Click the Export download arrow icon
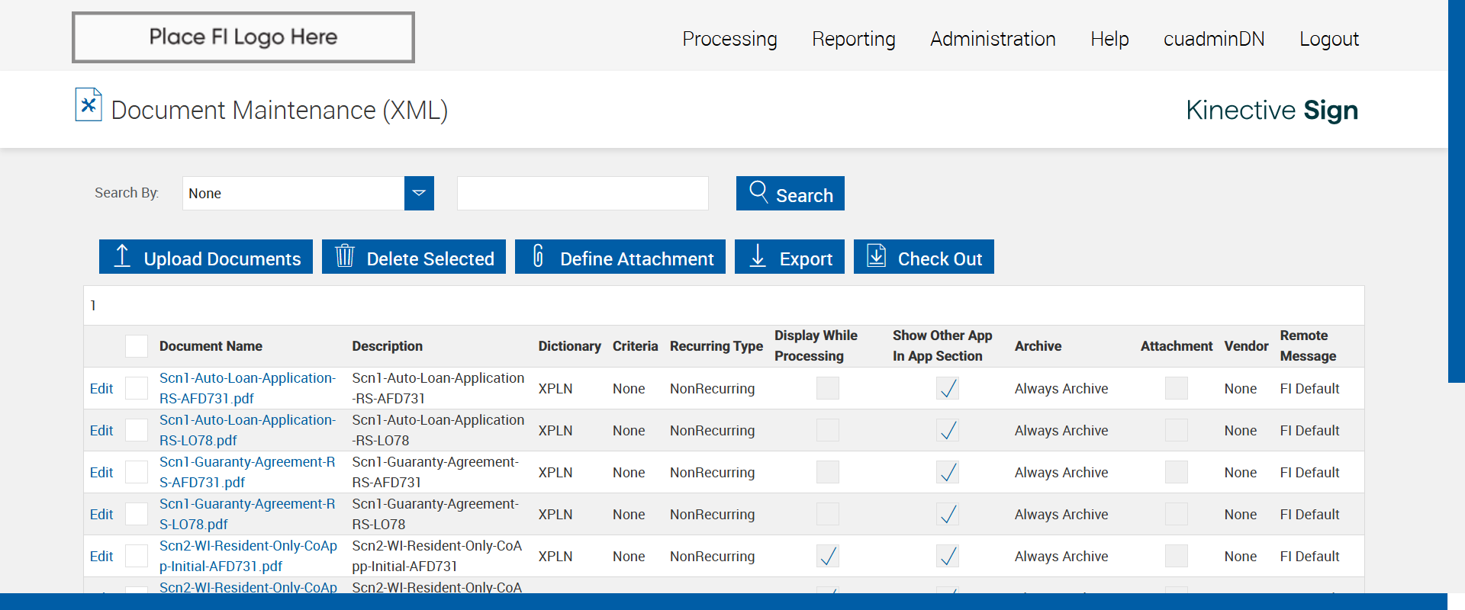Image resolution: width=1465 pixels, height=610 pixels. [x=758, y=256]
